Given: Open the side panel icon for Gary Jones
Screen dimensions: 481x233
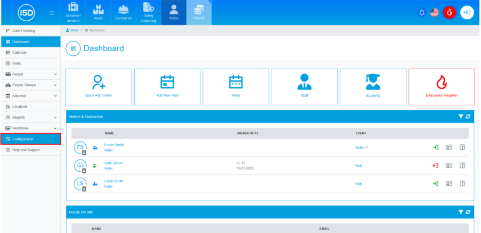Looking at the screenshot, I should click(462, 165).
